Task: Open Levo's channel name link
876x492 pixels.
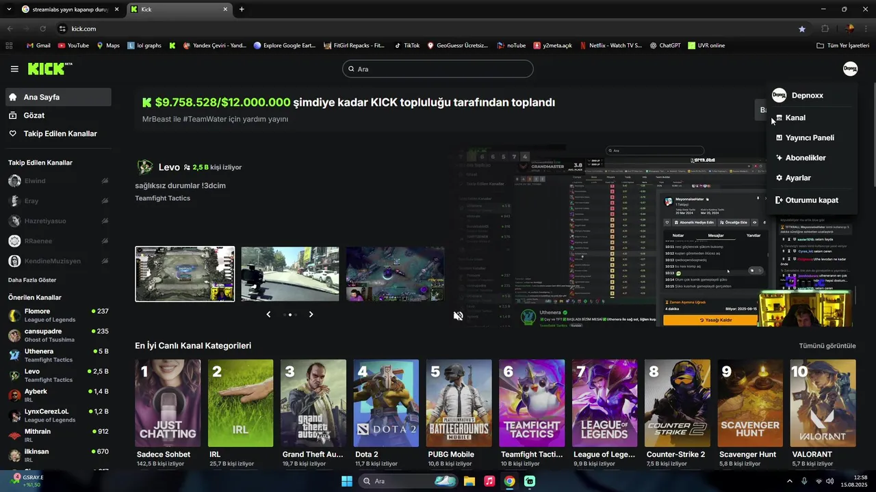Action: point(169,167)
